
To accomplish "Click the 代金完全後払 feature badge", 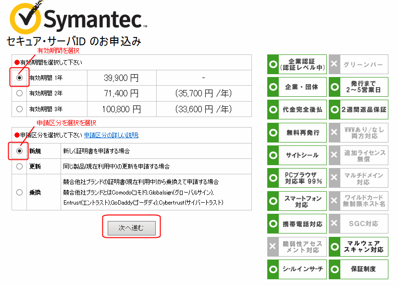I will click(x=297, y=110).
